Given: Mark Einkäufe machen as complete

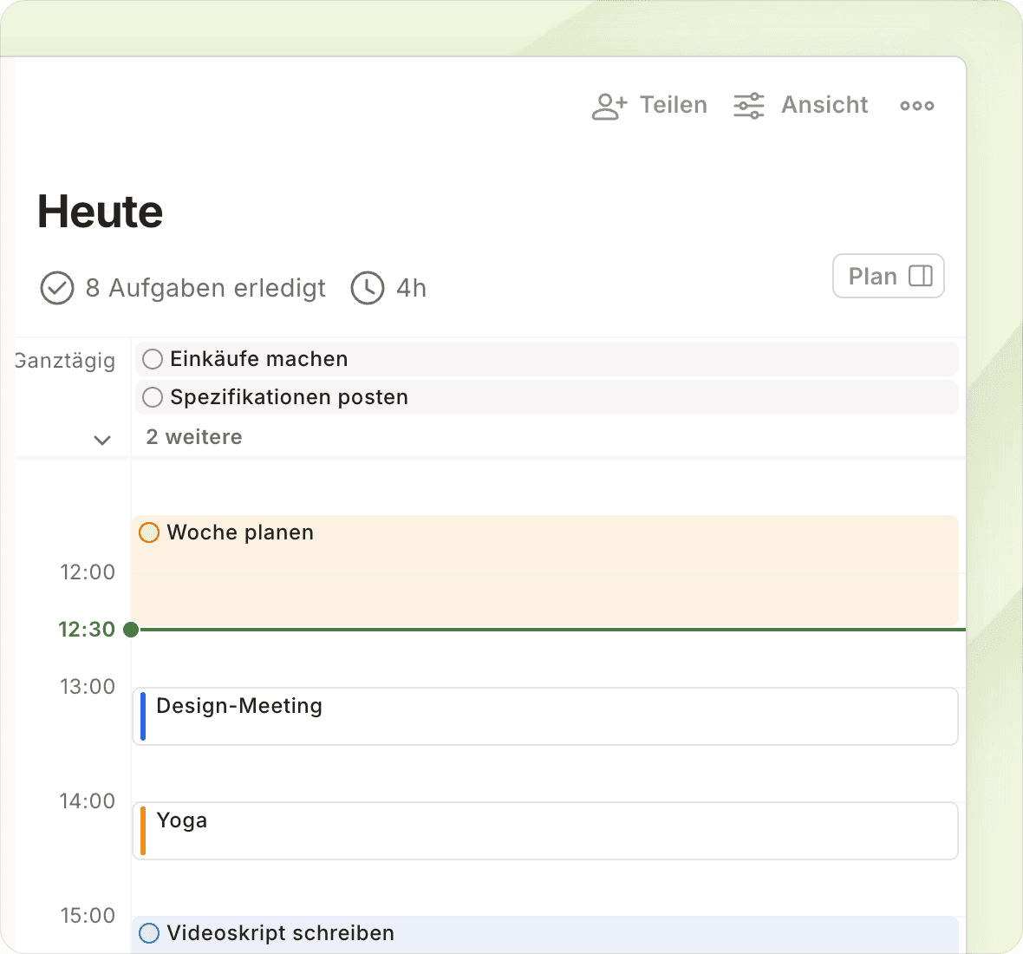Looking at the screenshot, I should [153, 359].
